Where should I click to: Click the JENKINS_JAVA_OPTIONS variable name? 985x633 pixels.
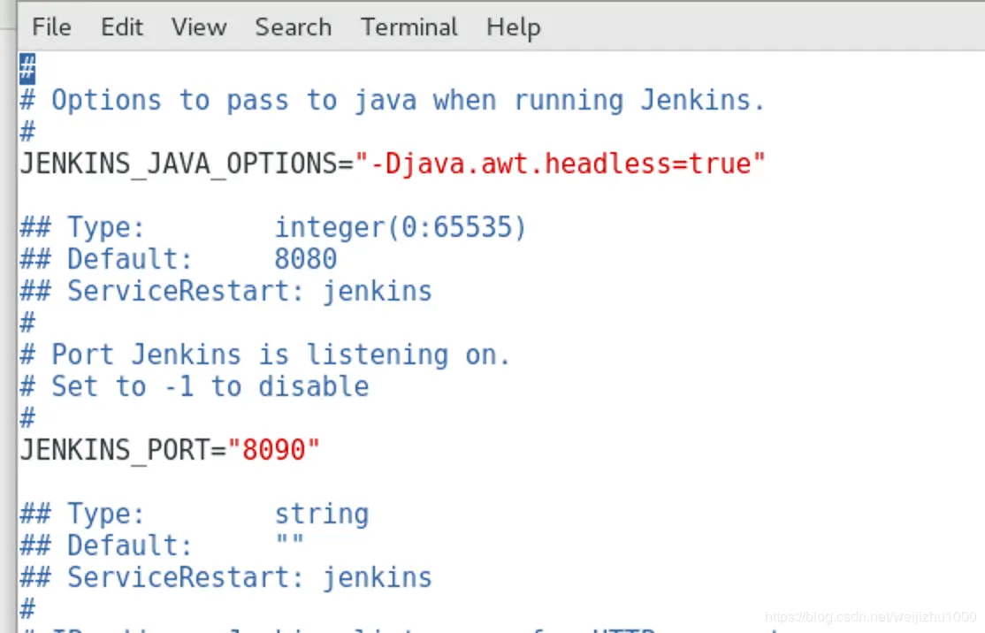pyautogui.click(x=179, y=164)
